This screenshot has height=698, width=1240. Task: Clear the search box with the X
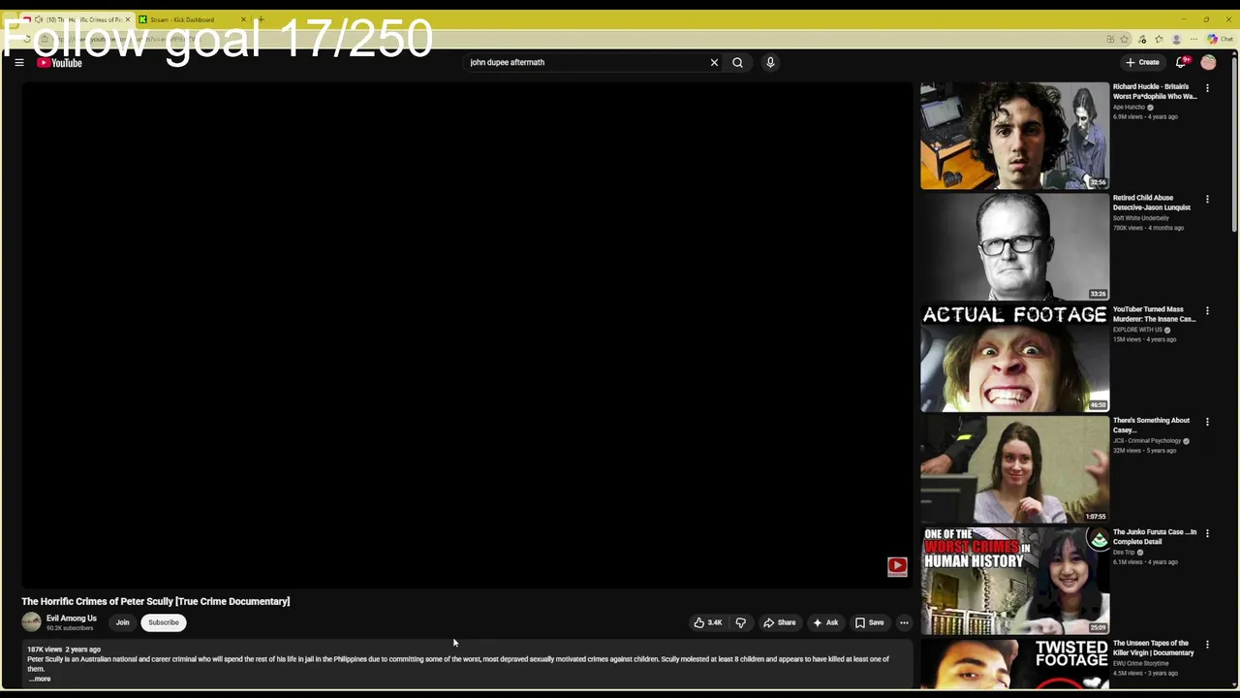pos(714,62)
